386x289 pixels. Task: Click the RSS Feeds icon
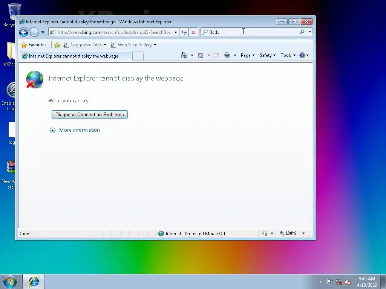pyautogui.click(x=201, y=56)
